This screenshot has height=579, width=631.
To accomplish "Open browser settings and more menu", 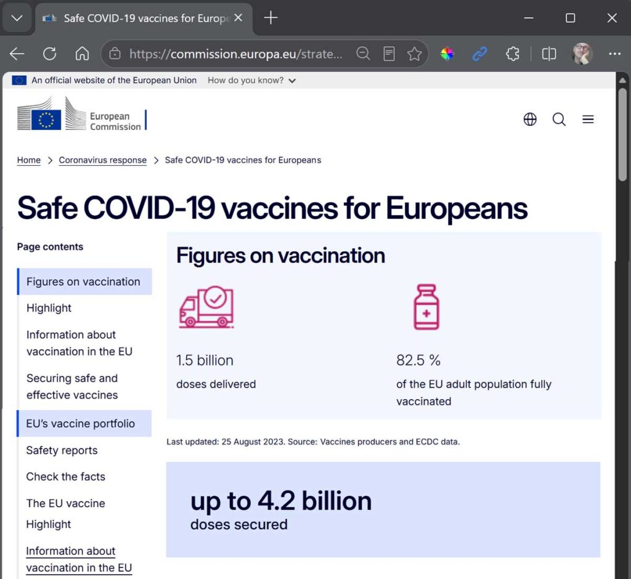I will pyautogui.click(x=614, y=54).
